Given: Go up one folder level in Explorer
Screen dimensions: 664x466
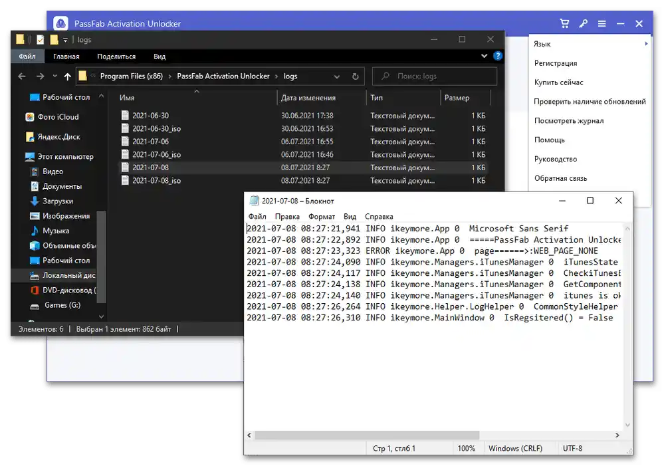Looking at the screenshot, I should point(67,76).
